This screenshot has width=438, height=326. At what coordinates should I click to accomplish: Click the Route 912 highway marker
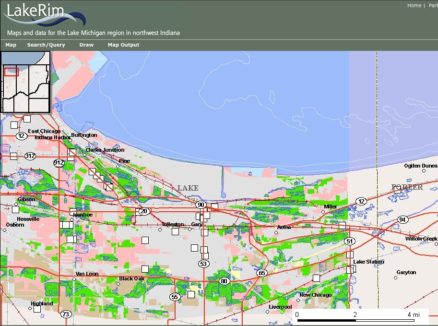point(59,163)
